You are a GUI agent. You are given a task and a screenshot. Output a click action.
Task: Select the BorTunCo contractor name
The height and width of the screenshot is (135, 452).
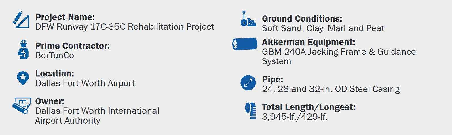coord(55,55)
